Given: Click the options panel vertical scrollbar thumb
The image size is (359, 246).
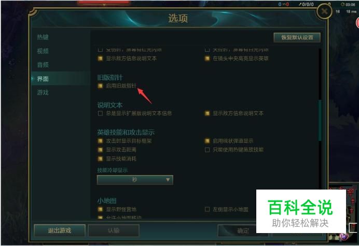Looking at the screenshot, I should coord(320,120).
